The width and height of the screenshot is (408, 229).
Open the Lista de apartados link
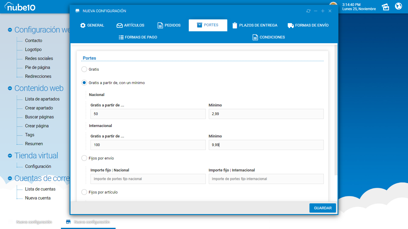(42, 99)
